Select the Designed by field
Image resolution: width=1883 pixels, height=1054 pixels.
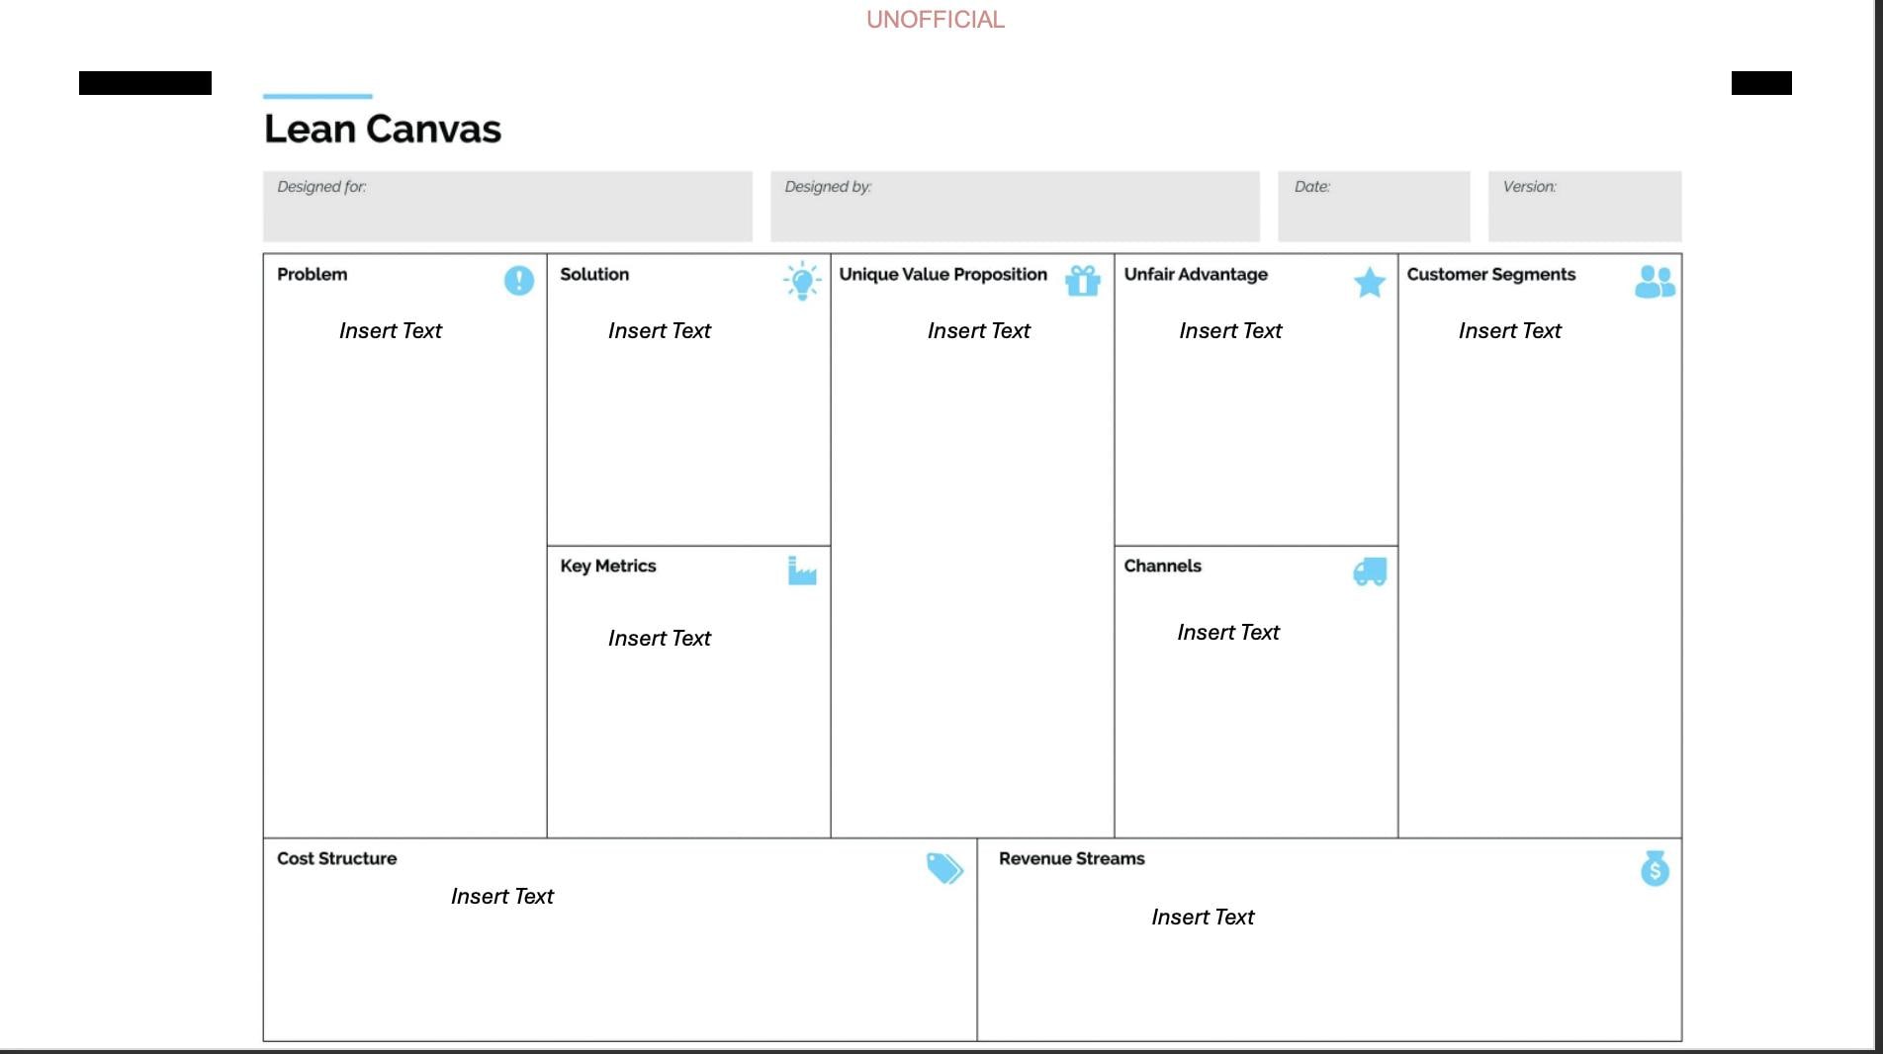tap(1015, 207)
